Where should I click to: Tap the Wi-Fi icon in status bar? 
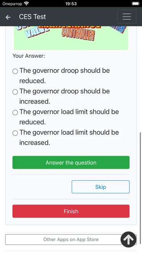26,3
